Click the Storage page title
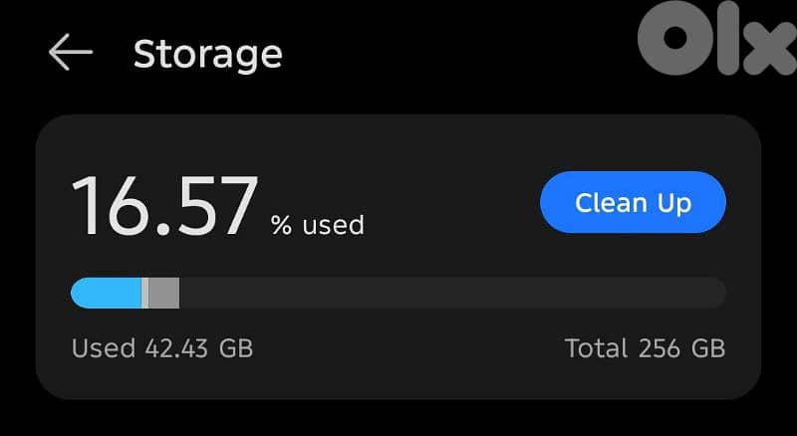This screenshot has height=436, width=797. (x=207, y=54)
